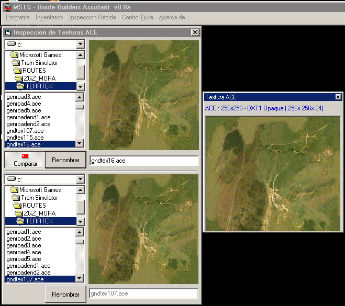Screen dimensions: 345x306
Task: Click Microsoft Games folder in upper tree
Action: (x=40, y=55)
